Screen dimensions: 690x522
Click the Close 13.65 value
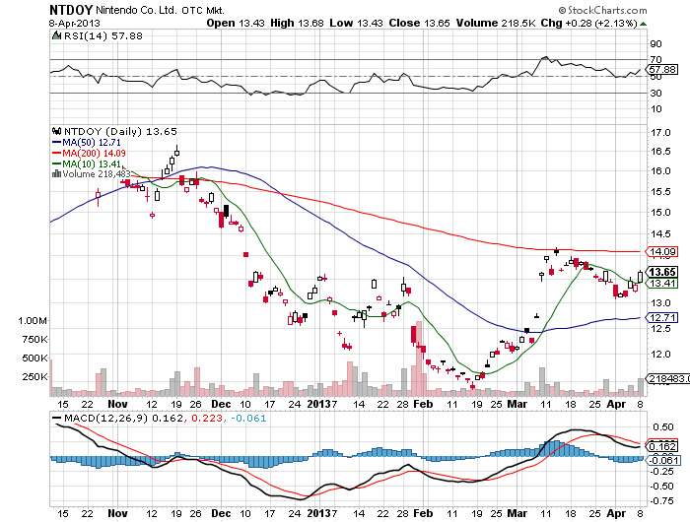(419, 23)
